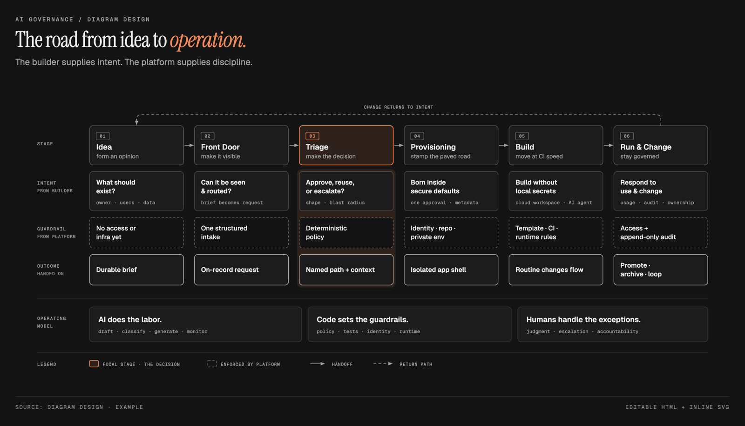Click the 03 badge in Triage stage
745x426 pixels.
[x=312, y=136]
